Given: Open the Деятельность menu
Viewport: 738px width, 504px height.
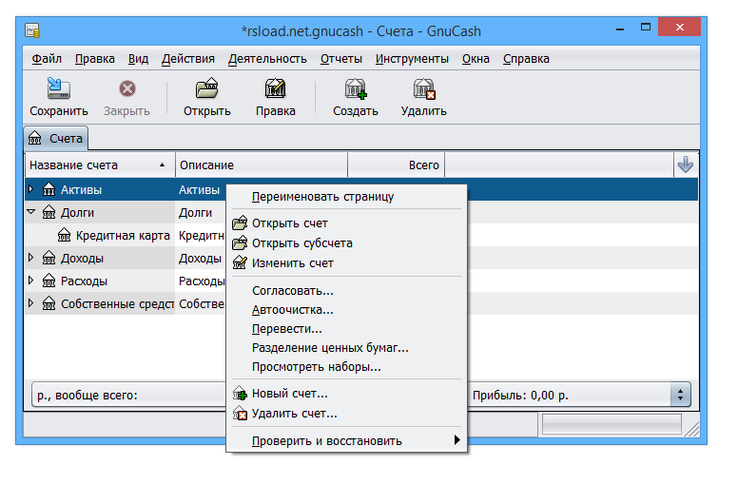Looking at the screenshot, I should coord(267,59).
